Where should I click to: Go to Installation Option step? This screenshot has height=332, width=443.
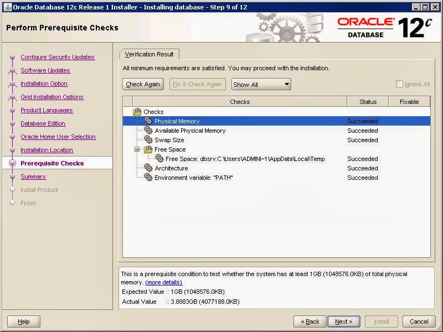pyautogui.click(x=44, y=84)
